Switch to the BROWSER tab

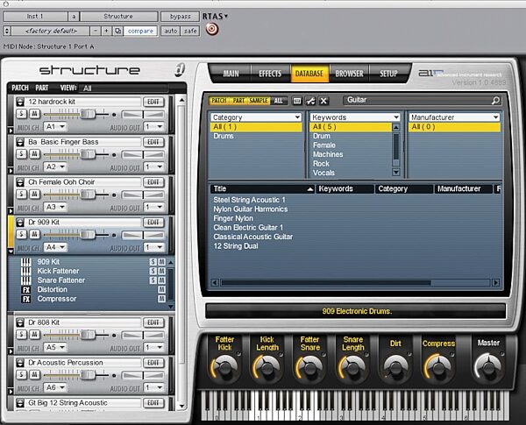(349, 74)
